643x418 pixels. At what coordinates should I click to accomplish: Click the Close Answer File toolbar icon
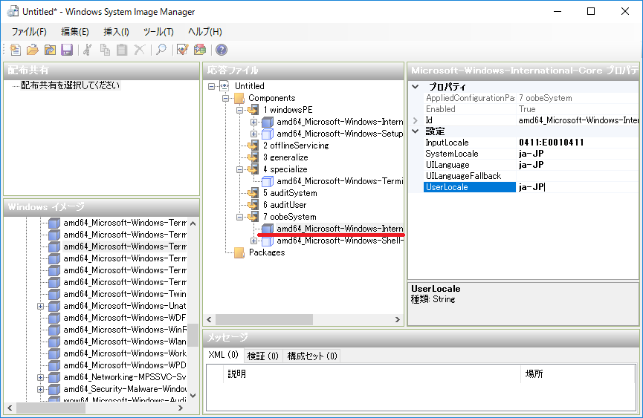pyautogui.click(x=50, y=50)
